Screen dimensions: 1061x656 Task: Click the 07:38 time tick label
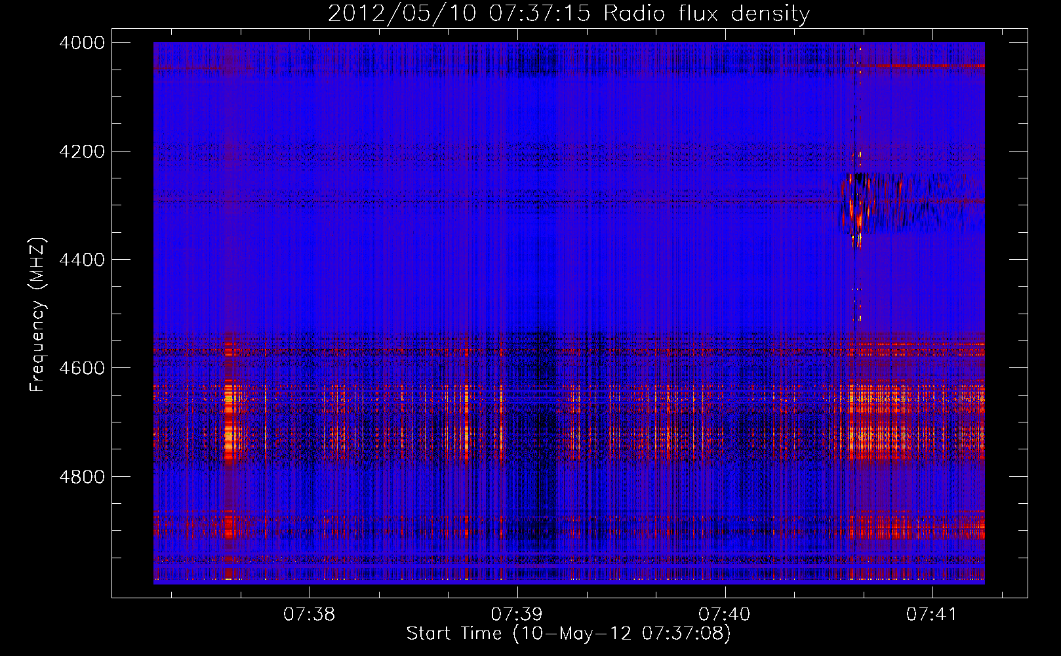click(x=310, y=615)
